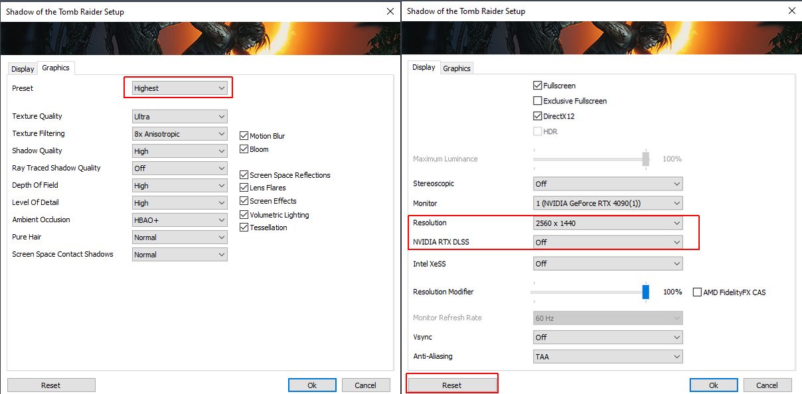Toggle the Screen Effects checkbox
Image resolution: width=802 pixels, height=394 pixels.
(x=244, y=201)
